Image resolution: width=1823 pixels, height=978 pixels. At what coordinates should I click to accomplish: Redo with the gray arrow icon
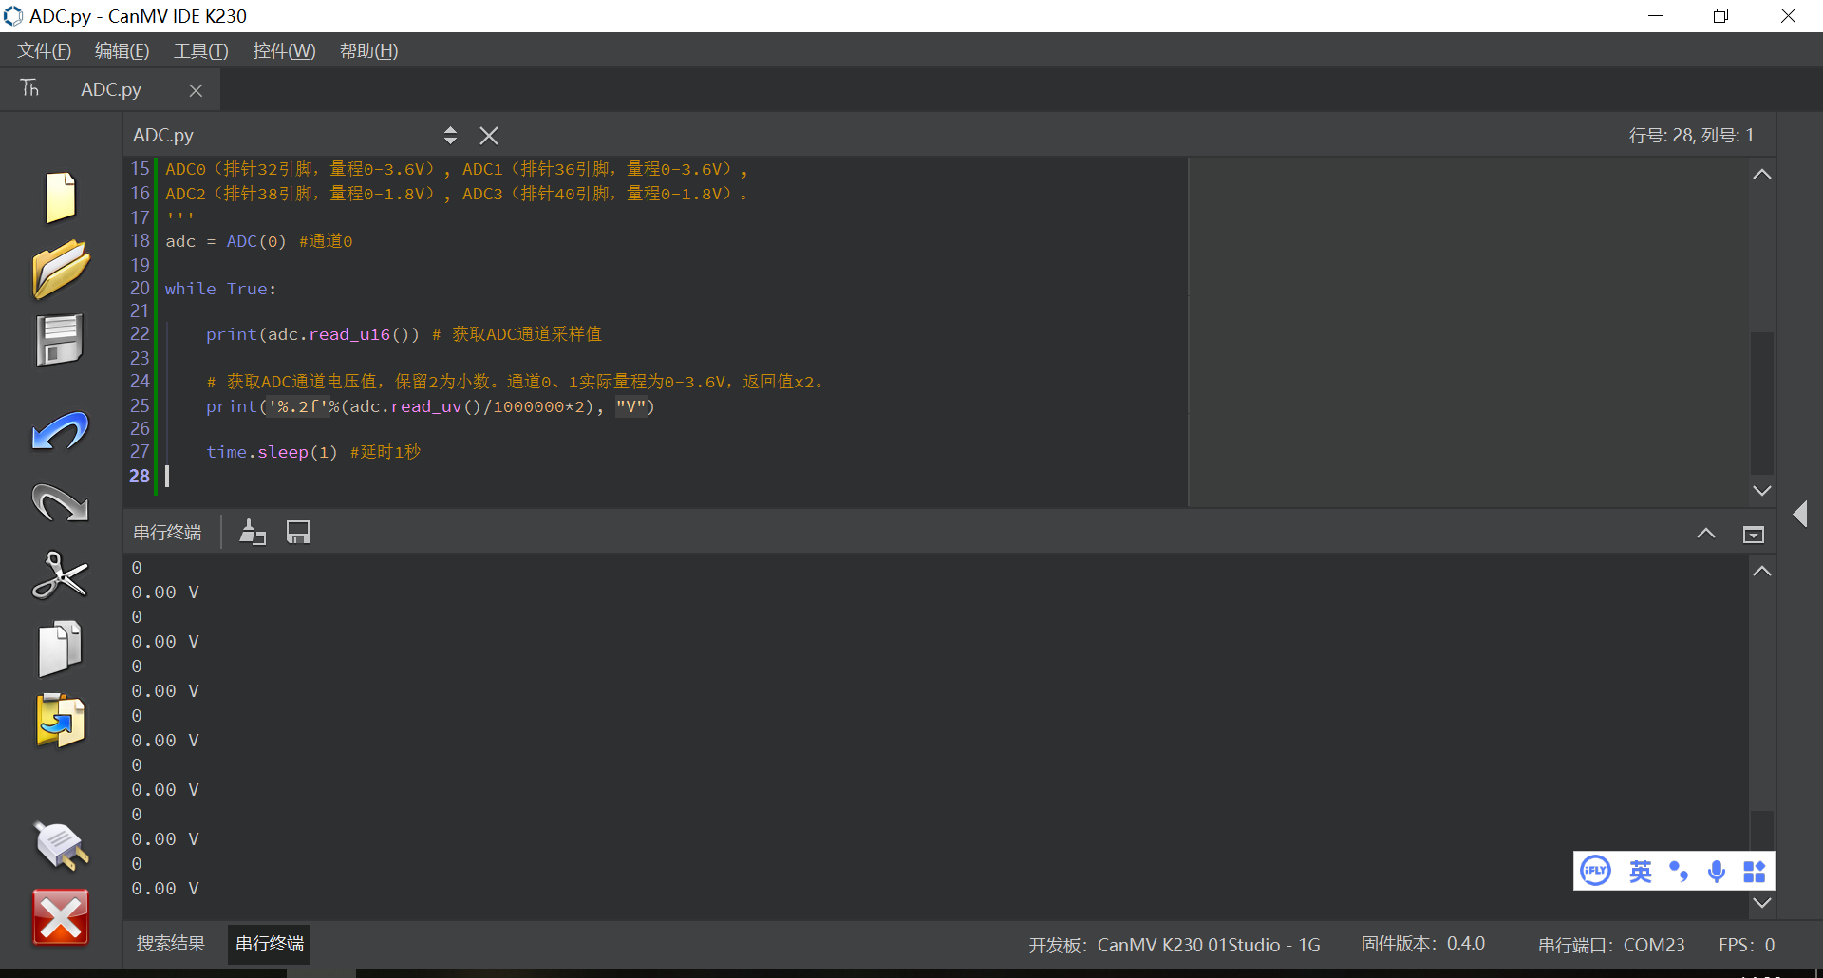click(x=61, y=503)
